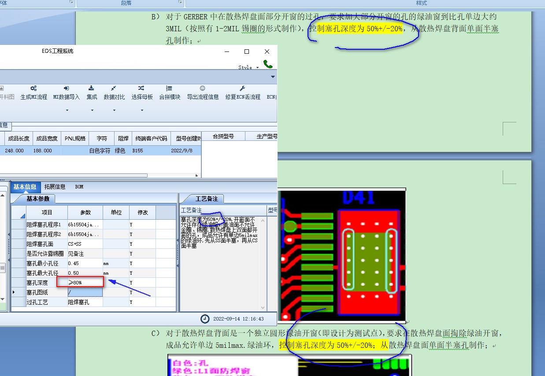This screenshot has width=545, height=376.
Task: Select the 阻焊塞孔程序2 row
Action: click(x=93, y=234)
